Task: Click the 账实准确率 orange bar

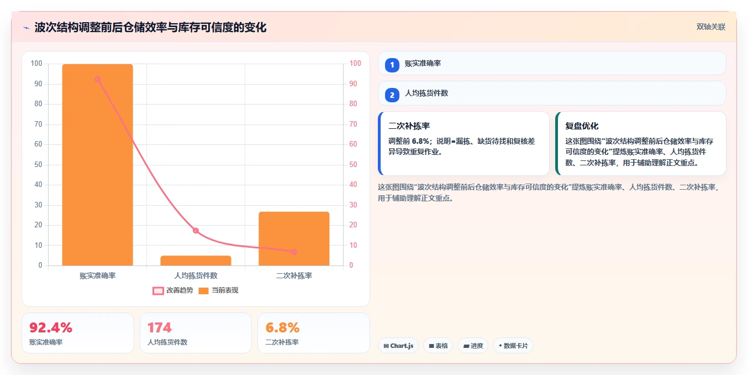Action: click(x=97, y=165)
